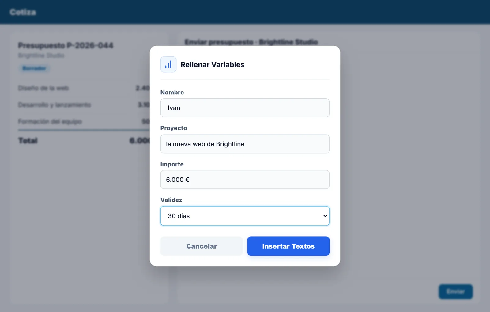This screenshot has height=312, width=490.
Task: Click the Cotiza logo in the top bar
Action: pyautogui.click(x=23, y=12)
